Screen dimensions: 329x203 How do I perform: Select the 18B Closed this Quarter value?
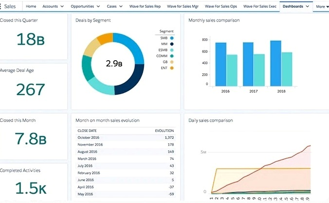pyautogui.click(x=31, y=39)
